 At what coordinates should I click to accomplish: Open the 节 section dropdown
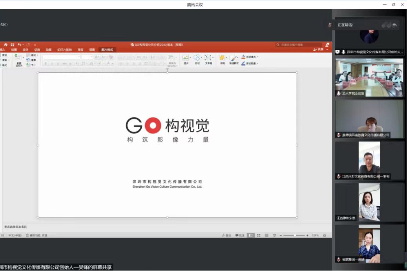(x=31, y=65)
